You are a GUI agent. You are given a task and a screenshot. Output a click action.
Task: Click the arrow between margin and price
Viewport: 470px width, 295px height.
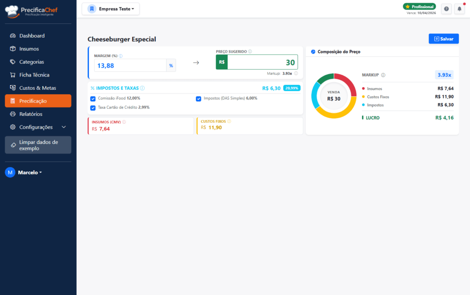[x=196, y=63]
